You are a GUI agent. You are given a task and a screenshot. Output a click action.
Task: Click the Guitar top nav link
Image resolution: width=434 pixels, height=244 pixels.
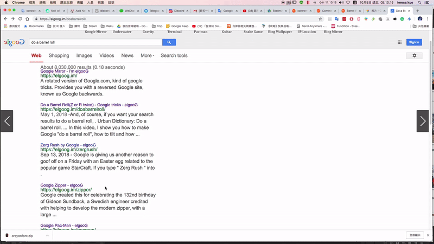click(x=227, y=32)
